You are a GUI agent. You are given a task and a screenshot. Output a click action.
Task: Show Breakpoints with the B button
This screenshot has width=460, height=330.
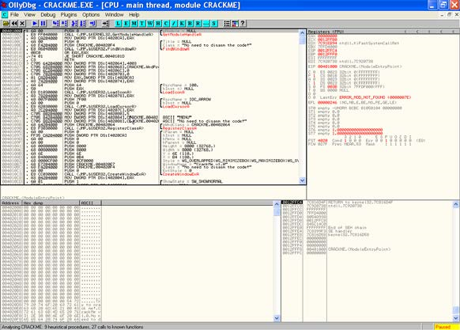[x=190, y=24]
